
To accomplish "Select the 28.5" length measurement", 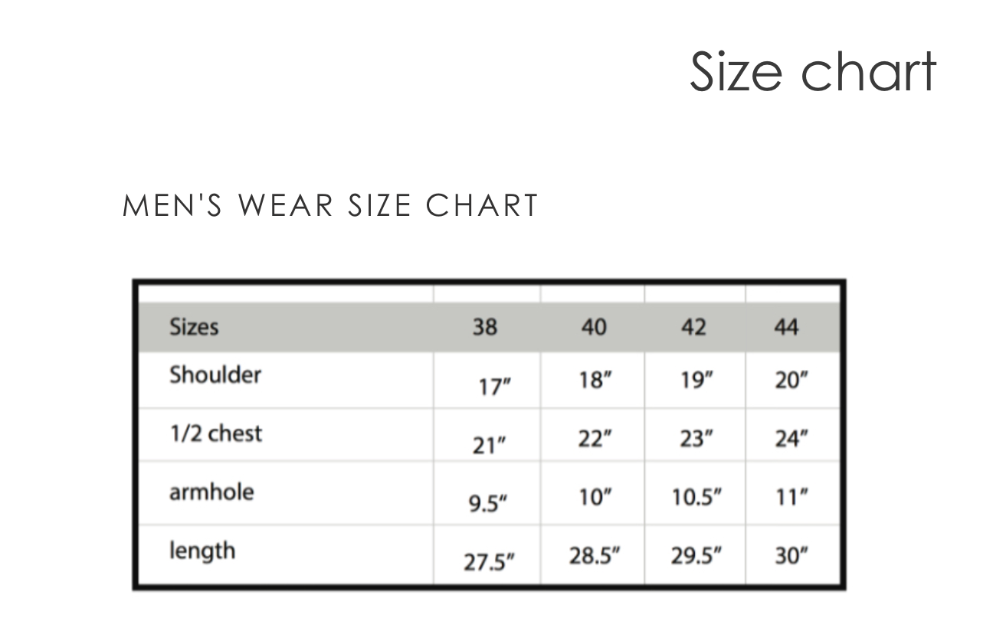I will (595, 556).
